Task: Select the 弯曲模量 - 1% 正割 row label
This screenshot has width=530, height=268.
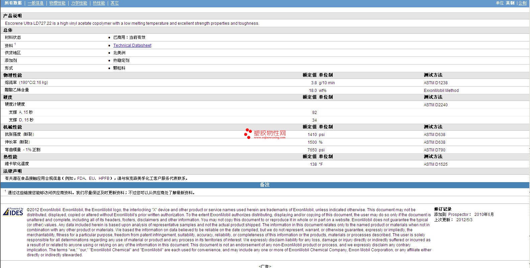Action: coord(22,150)
